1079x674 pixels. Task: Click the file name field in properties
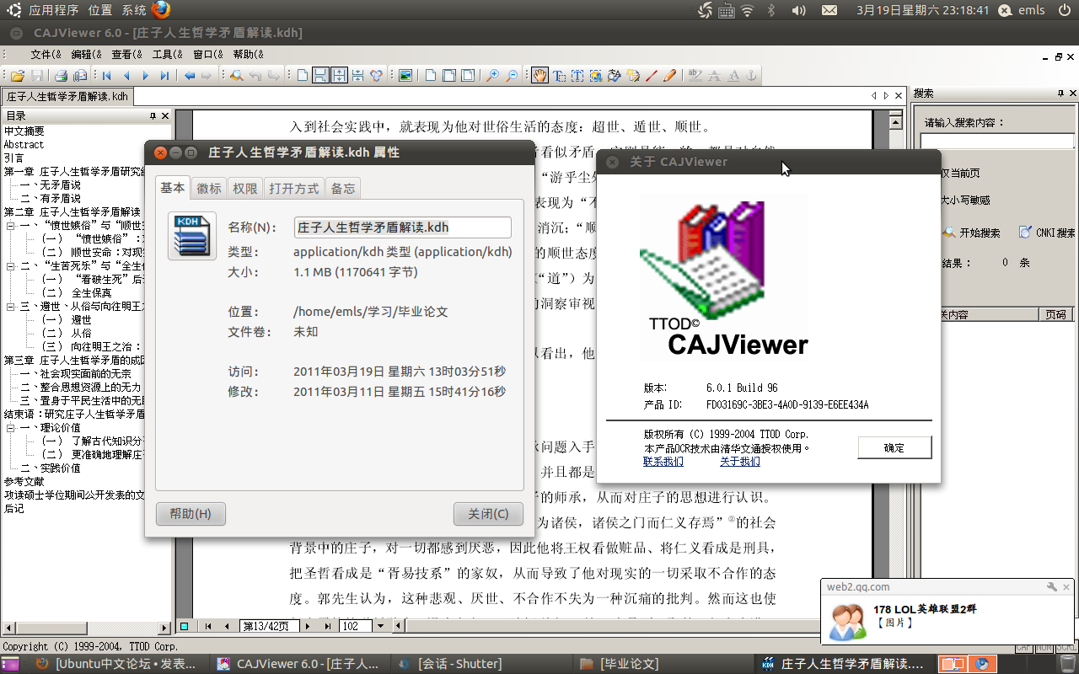pos(402,227)
